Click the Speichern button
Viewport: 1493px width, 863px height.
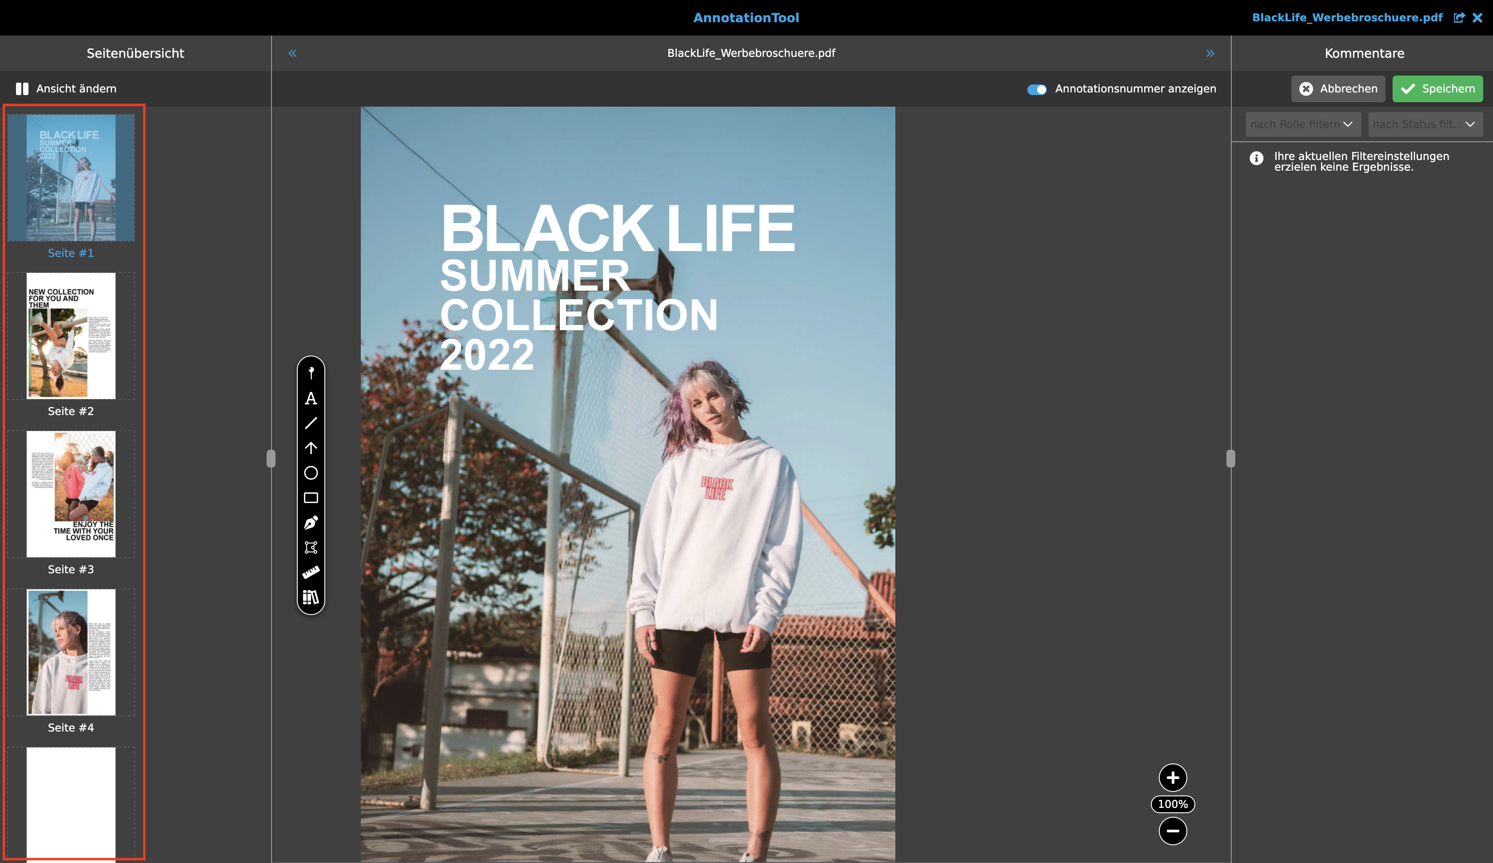point(1437,89)
